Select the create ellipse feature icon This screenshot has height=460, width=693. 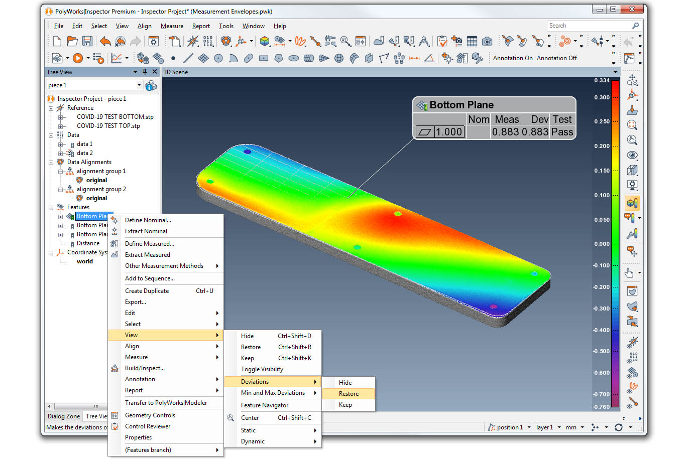[293, 58]
